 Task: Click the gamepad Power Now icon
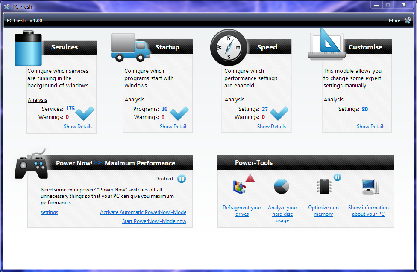pos(31,165)
